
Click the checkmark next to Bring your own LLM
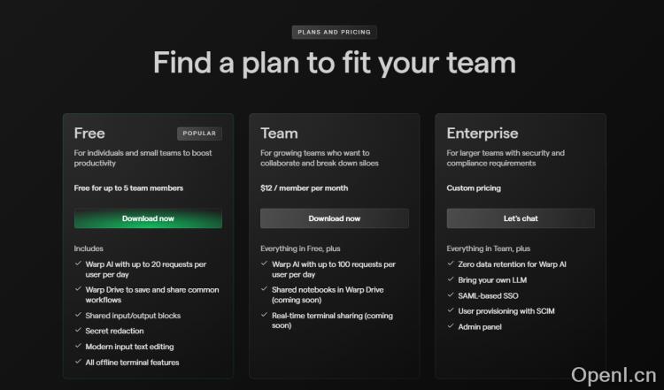pos(451,279)
